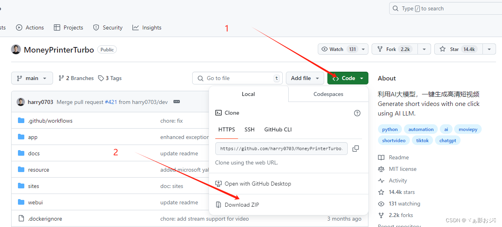The image size is (502, 227).
Task: Open the Actions tab
Action: point(30,27)
